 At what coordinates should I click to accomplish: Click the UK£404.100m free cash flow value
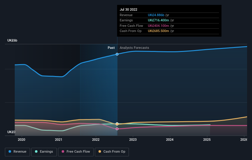(x=158, y=26)
